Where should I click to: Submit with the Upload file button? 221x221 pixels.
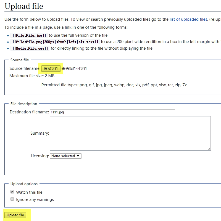point(15,215)
